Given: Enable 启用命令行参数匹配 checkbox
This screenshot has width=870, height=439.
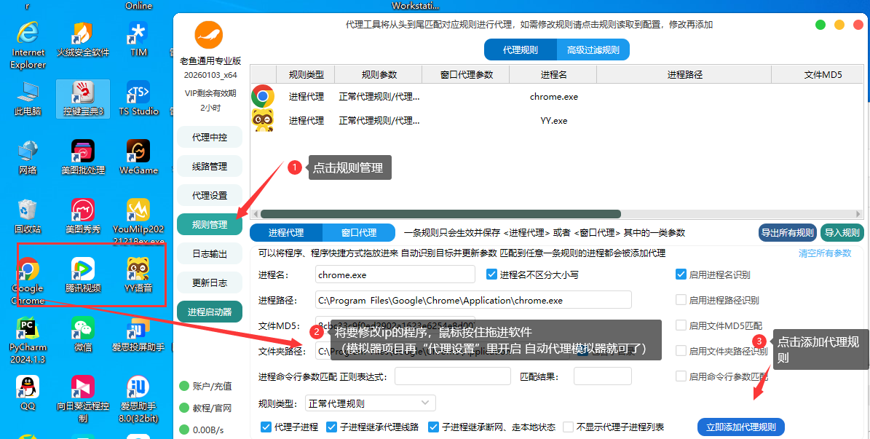Looking at the screenshot, I should pos(681,376).
